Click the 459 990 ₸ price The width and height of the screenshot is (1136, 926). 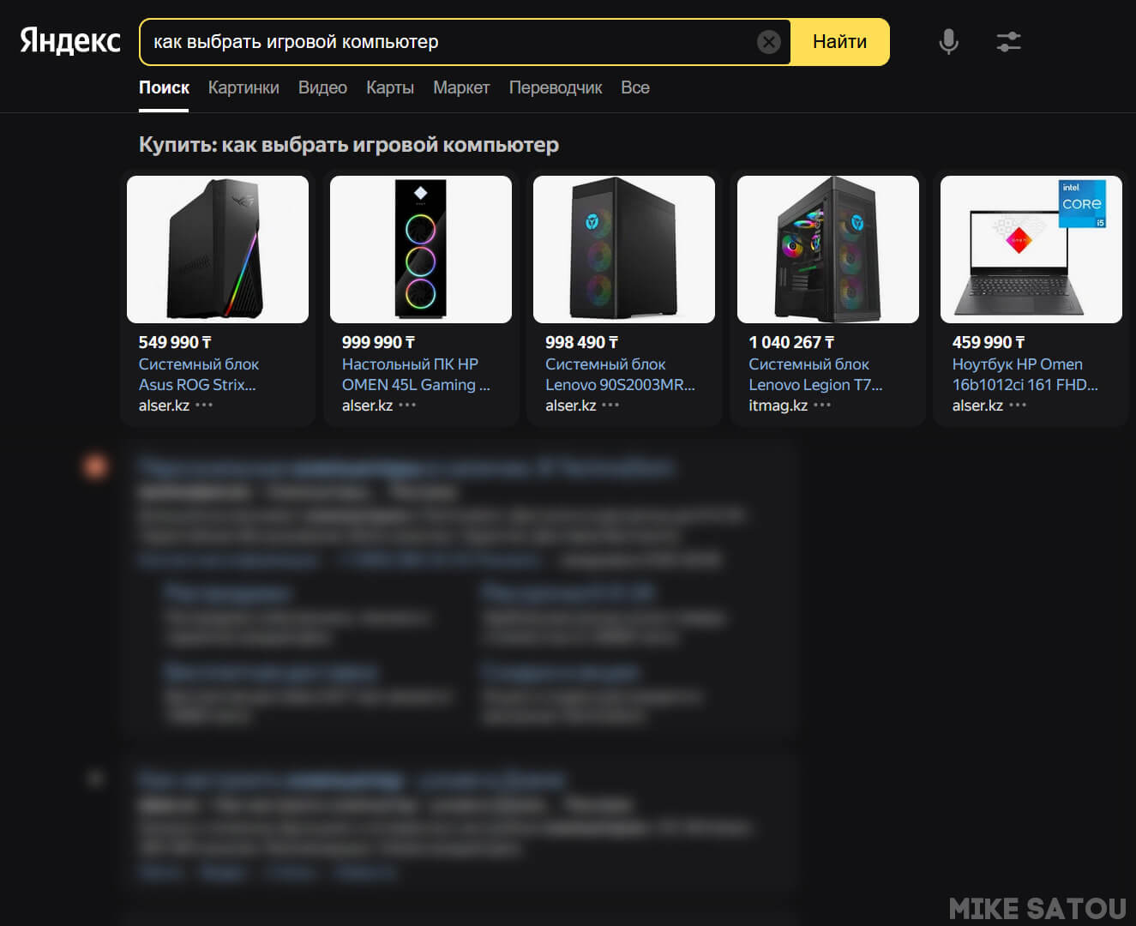click(989, 342)
